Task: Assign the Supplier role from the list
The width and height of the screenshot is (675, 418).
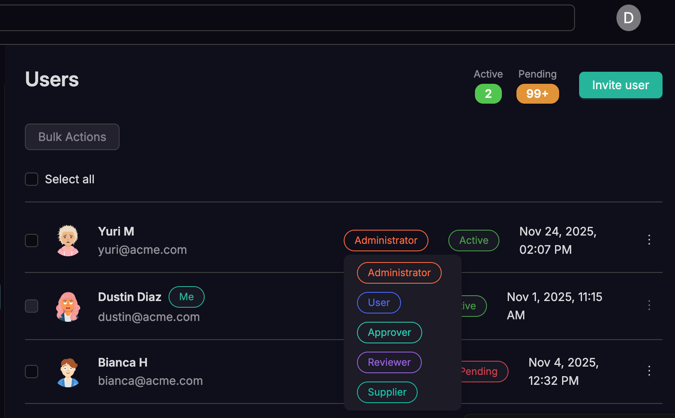Action: click(x=387, y=392)
